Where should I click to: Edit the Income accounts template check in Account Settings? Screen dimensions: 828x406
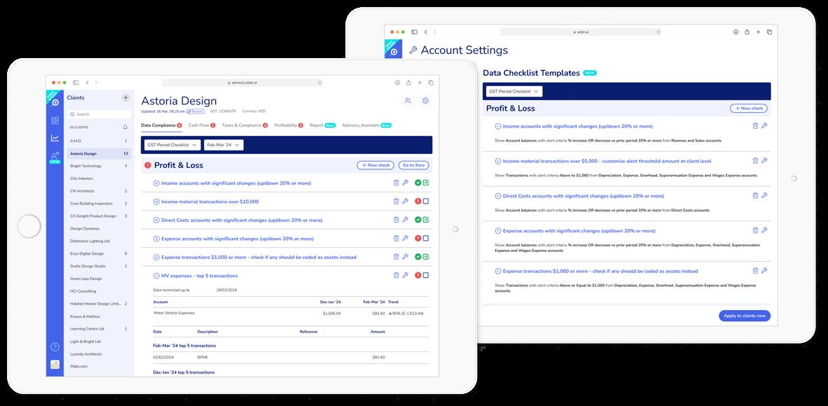[x=764, y=126]
